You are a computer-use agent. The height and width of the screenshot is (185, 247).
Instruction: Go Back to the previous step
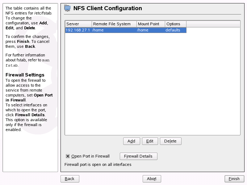pyautogui.click(x=70, y=179)
